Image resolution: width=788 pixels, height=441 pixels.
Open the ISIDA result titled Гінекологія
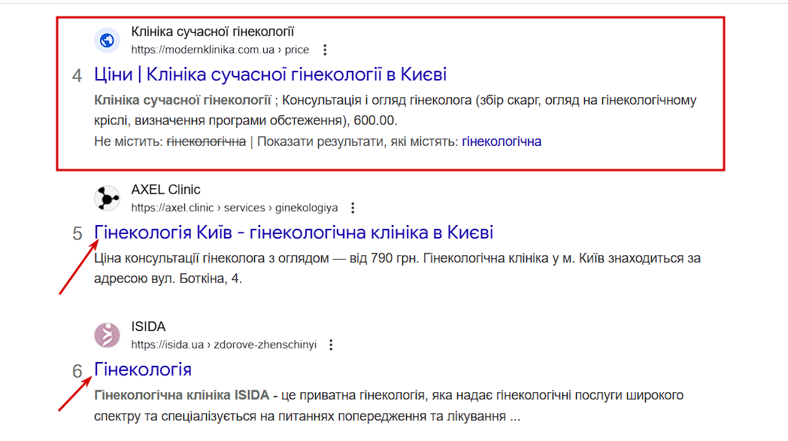[x=143, y=370]
